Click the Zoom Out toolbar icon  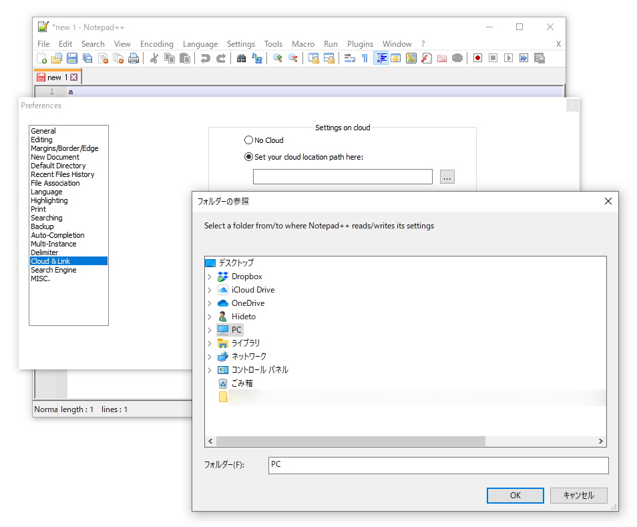point(293,59)
